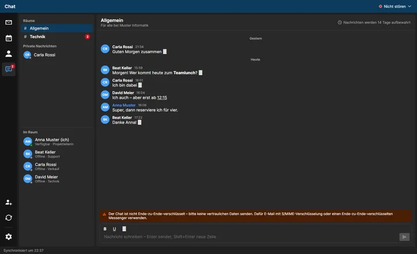Click clock icon by retention notice
Viewport: 417px width, 254px height.
pyautogui.click(x=339, y=23)
